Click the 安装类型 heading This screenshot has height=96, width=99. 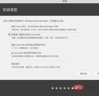click(x=10, y=10)
